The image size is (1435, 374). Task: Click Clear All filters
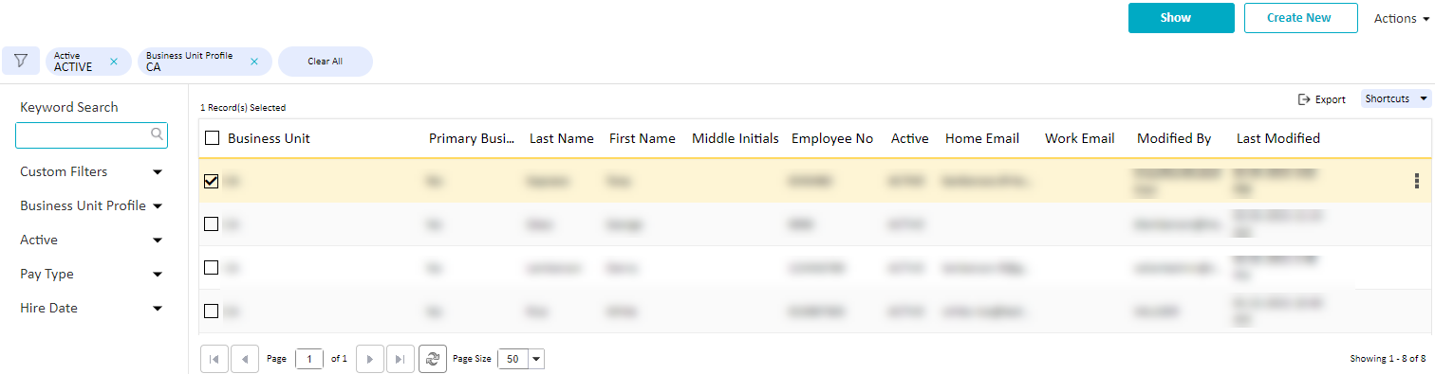(x=325, y=62)
